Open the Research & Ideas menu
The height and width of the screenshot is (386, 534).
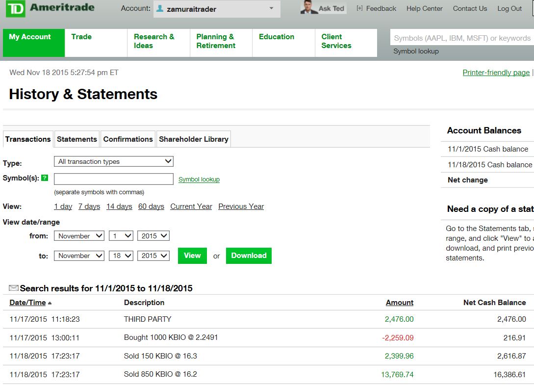(154, 41)
